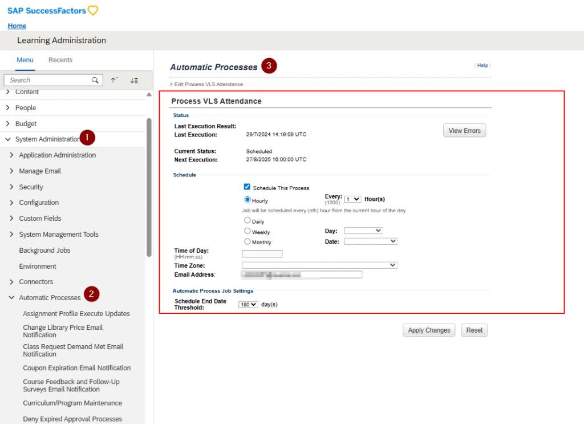The width and height of the screenshot is (584, 424).
Task: Click the Reset button
Action: 474,330
